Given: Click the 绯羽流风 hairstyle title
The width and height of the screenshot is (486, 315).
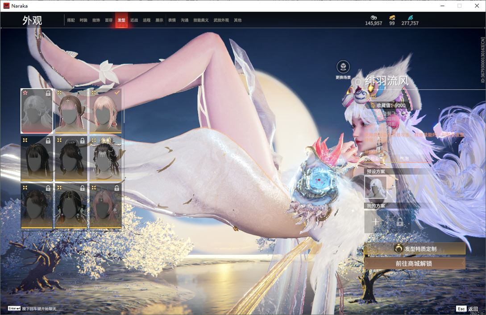Looking at the screenshot, I should pyautogui.click(x=387, y=81).
